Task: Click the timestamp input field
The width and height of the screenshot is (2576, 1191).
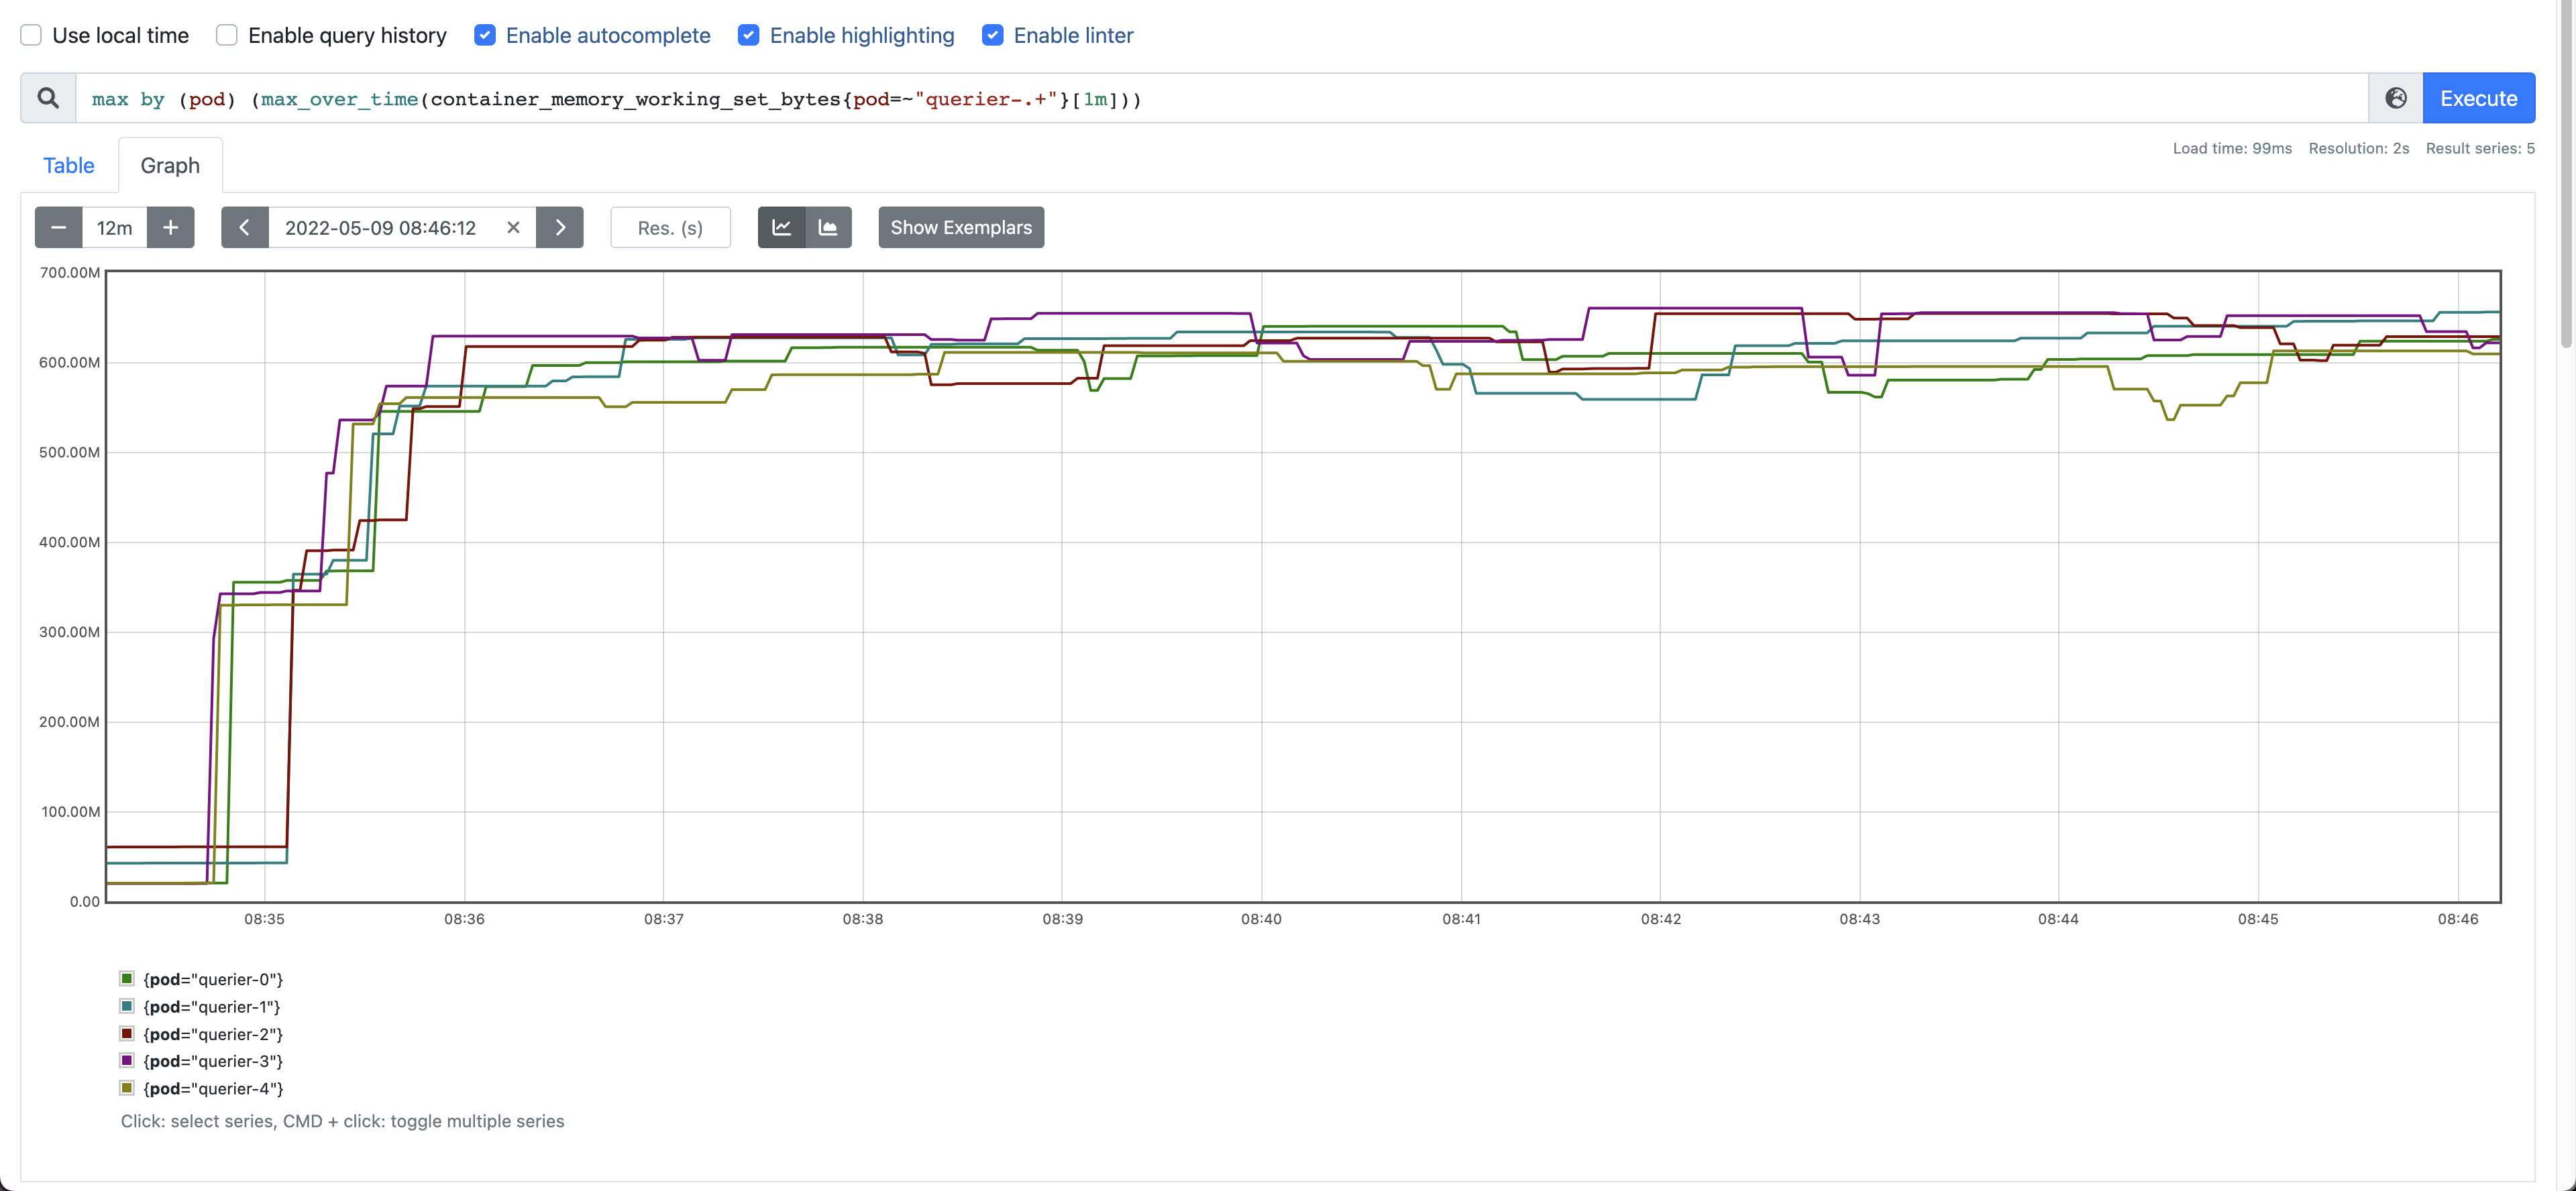Action: tap(381, 227)
